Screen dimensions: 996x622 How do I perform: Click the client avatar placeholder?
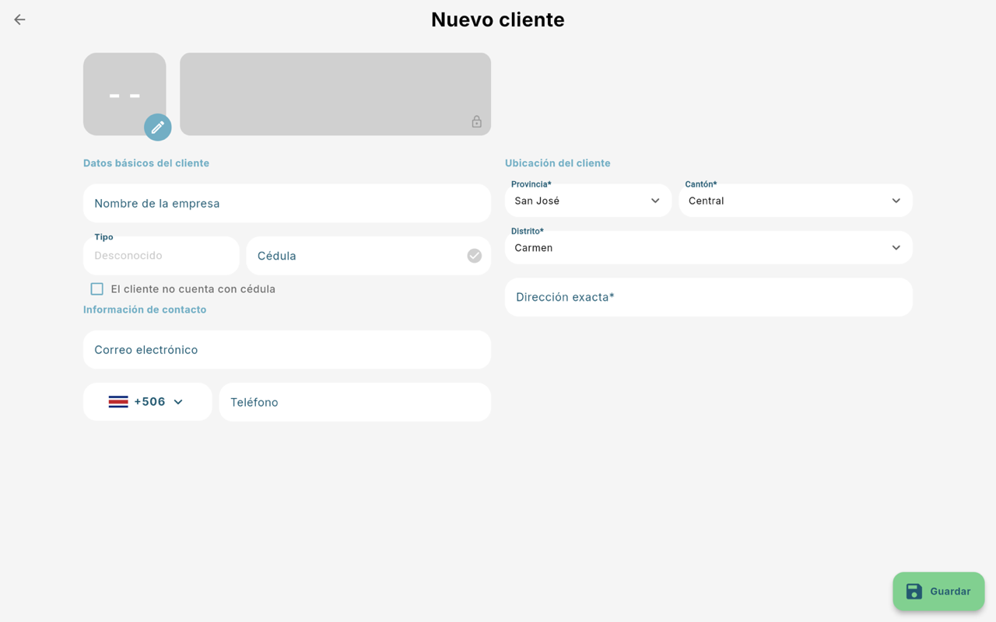coord(124,94)
